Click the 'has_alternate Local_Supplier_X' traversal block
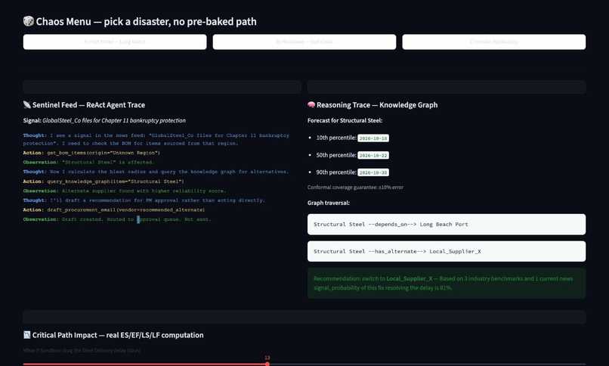 pos(447,251)
